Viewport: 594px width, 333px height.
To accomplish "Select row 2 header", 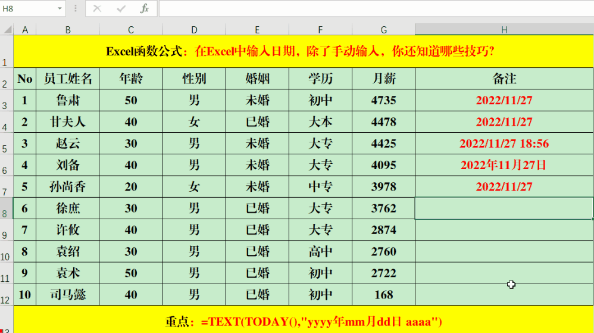I will tap(7, 79).
